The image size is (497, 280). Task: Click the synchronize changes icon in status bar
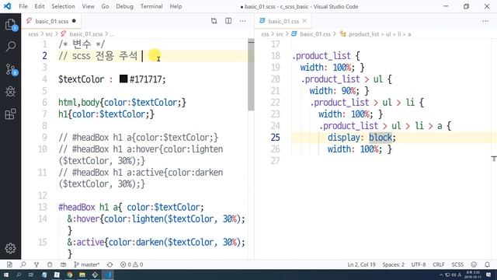coord(109,264)
